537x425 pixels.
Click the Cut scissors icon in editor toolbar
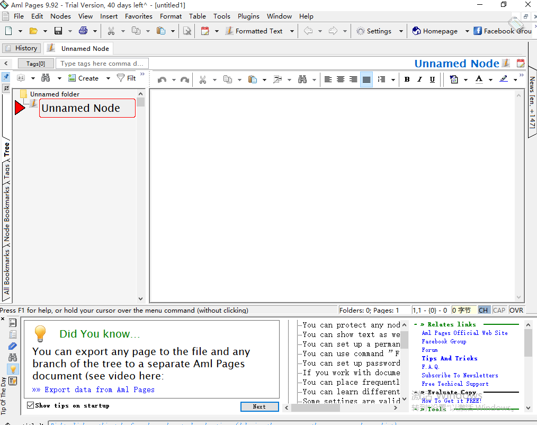point(202,79)
